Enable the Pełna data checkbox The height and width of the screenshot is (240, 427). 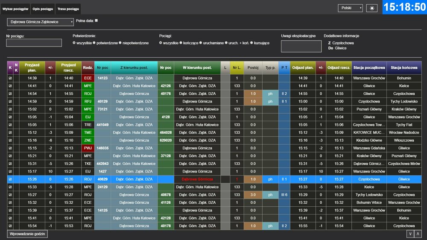[96, 20]
